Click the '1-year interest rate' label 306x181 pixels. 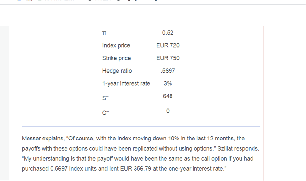[x=126, y=84]
